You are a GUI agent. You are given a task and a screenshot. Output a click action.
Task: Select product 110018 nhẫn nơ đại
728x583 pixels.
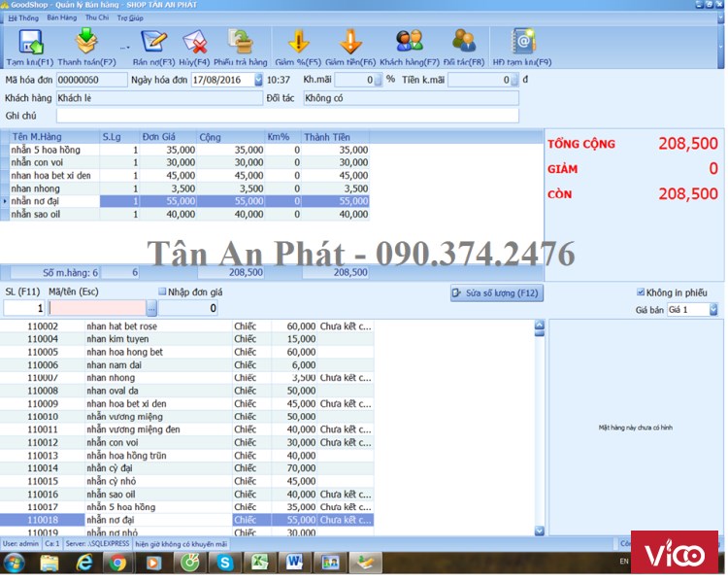186,520
